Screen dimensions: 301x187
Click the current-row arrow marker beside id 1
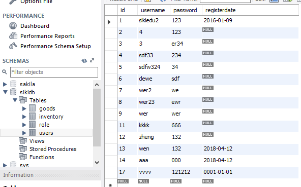[x=109, y=22]
